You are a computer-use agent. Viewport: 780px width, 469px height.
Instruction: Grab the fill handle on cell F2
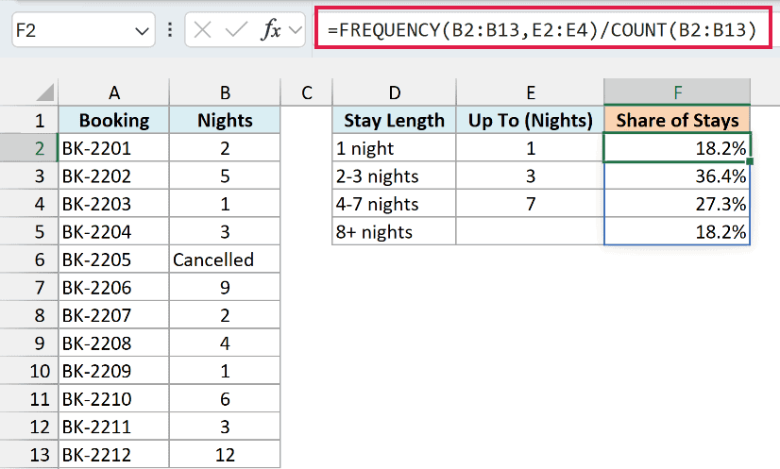click(750, 161)
